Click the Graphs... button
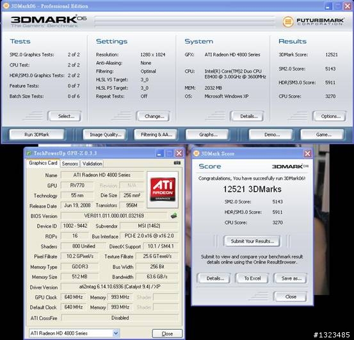The height and width of the screenshot is (340, 354). (x=207, y=135)
